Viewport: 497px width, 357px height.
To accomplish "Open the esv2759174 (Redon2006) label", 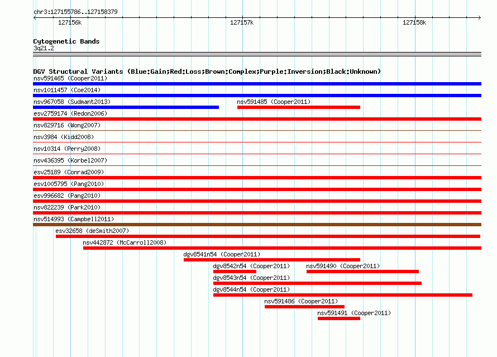I will [70, 113].
